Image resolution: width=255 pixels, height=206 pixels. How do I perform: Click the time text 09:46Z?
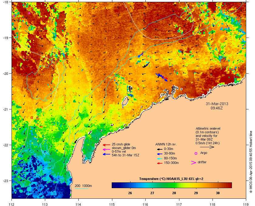(217, 108)
